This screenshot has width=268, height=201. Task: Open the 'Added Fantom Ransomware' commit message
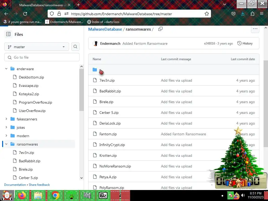point(145,43)
